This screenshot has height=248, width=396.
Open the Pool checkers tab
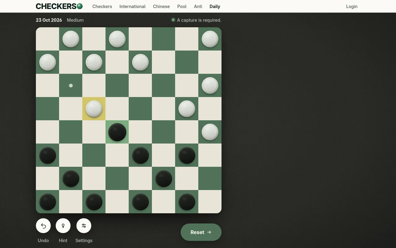coord(182,6)
